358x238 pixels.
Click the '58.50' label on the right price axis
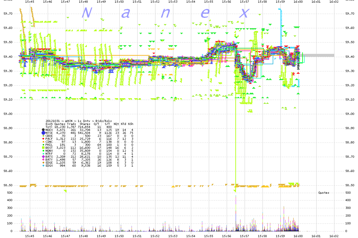tap(349, 185)
